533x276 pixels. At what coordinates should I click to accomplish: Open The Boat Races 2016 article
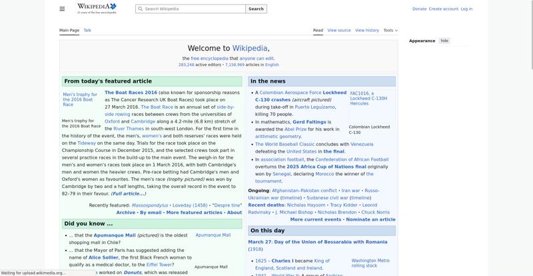click(x=131, y=93)
